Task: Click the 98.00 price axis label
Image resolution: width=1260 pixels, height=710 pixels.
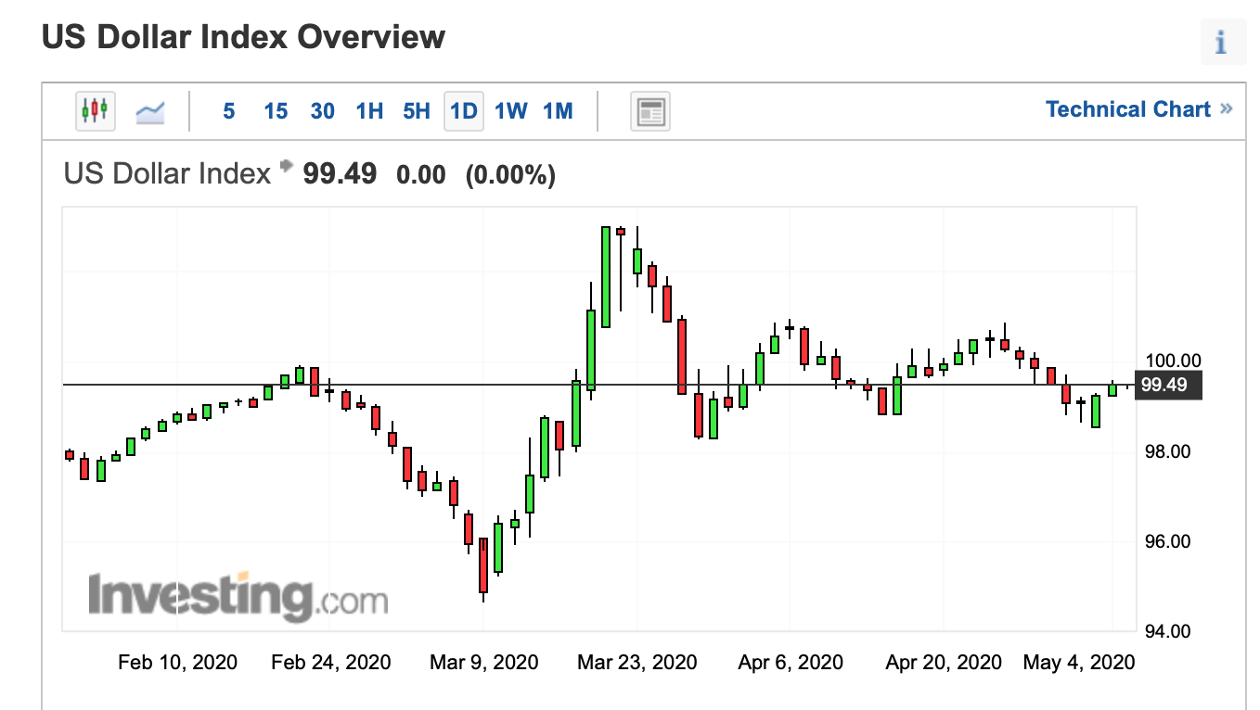Action: (x=1170, y=451)
